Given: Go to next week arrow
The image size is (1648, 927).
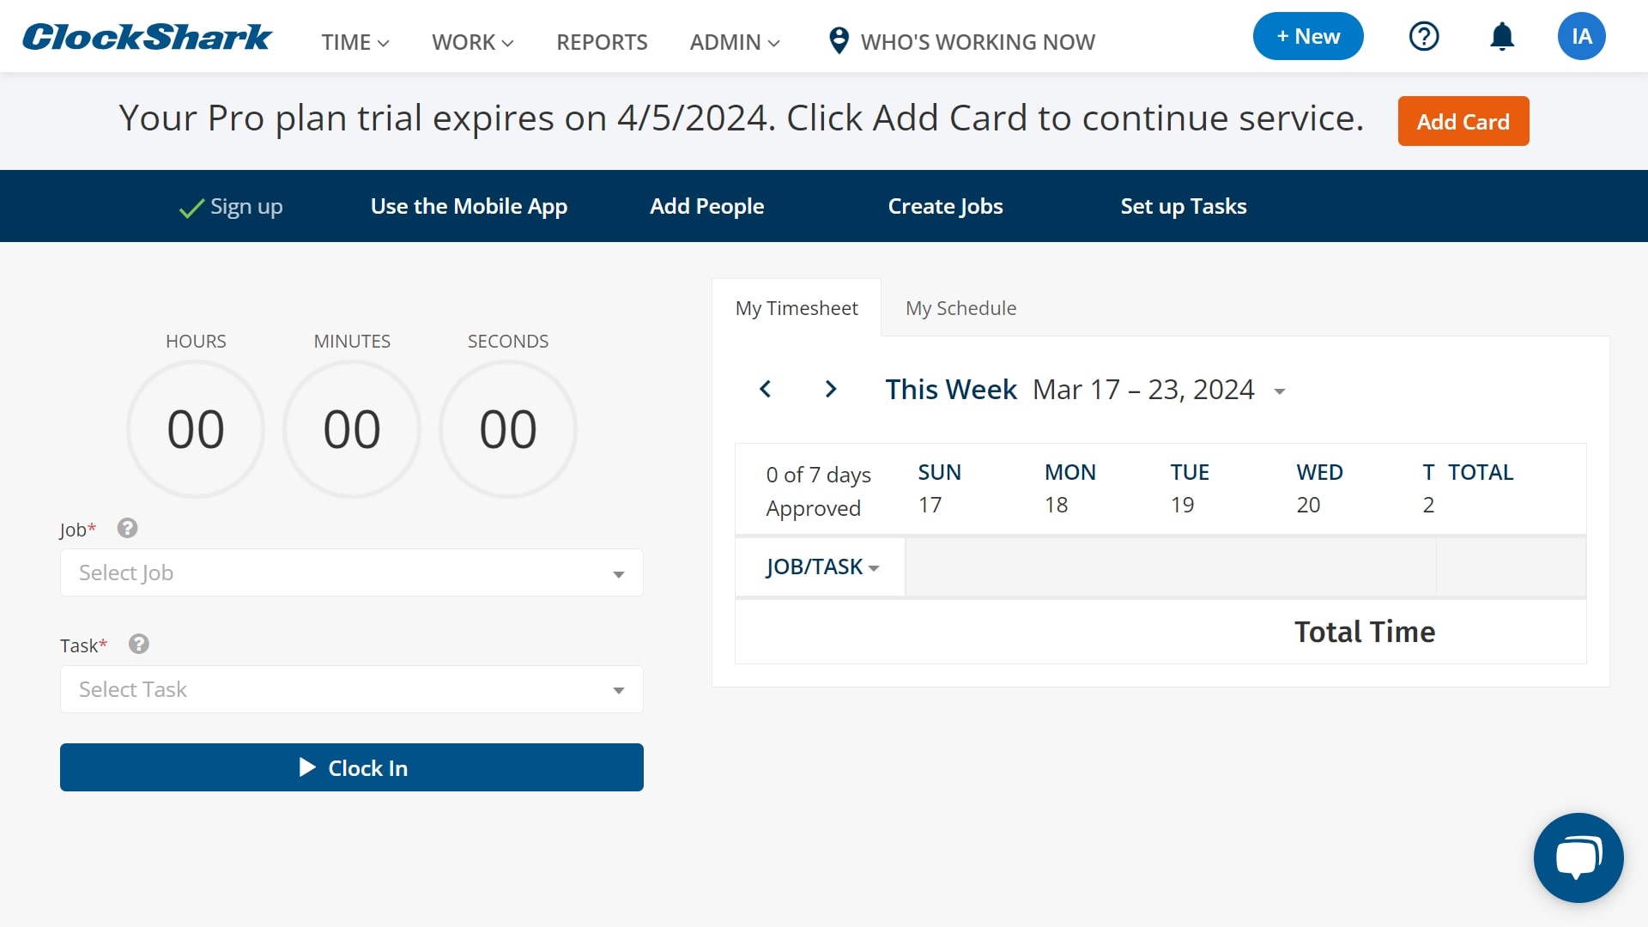Looking at the screenshot, I should (x=830, y=390).
